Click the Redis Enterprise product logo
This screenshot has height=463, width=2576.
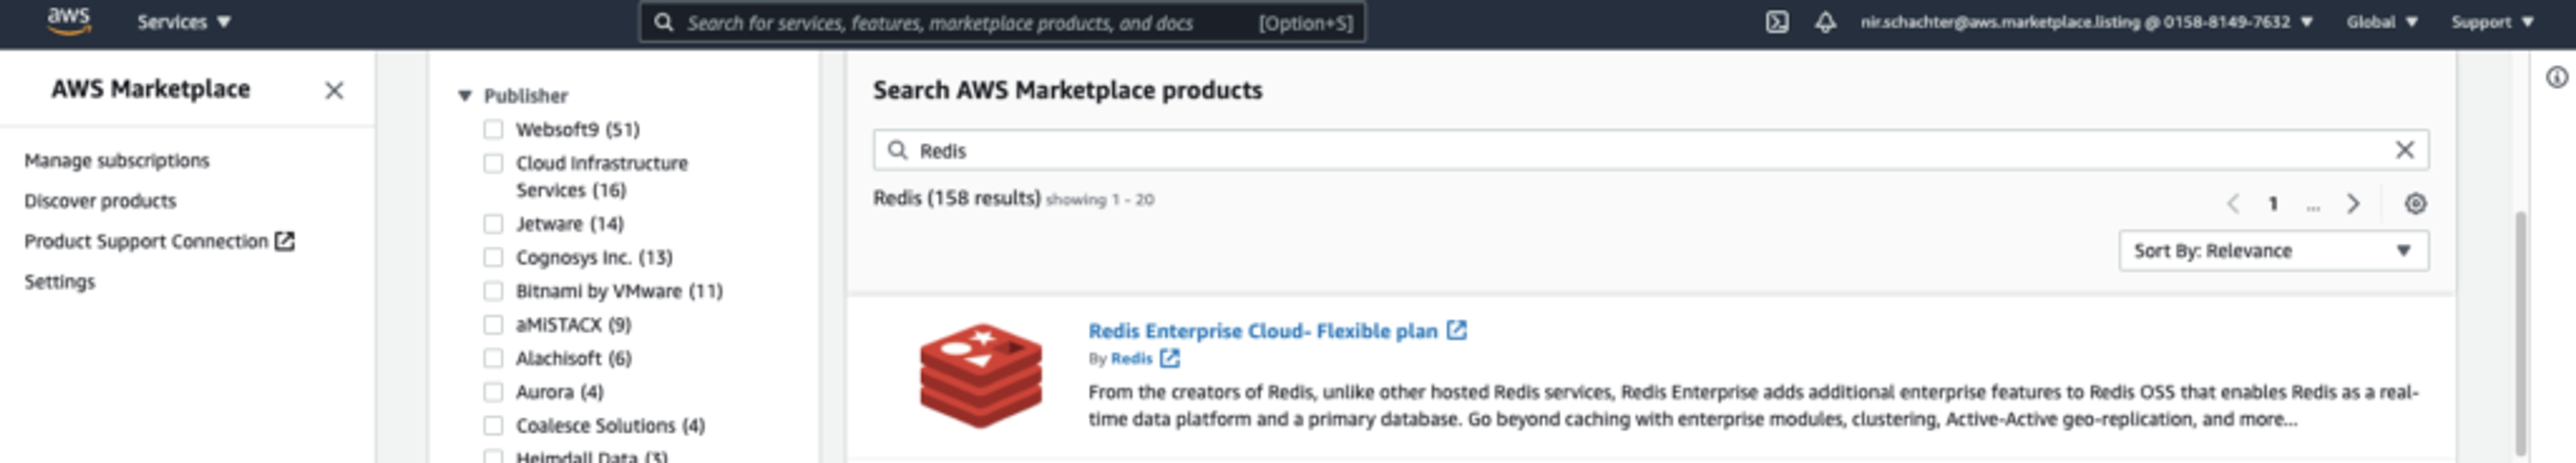[980, 375]
